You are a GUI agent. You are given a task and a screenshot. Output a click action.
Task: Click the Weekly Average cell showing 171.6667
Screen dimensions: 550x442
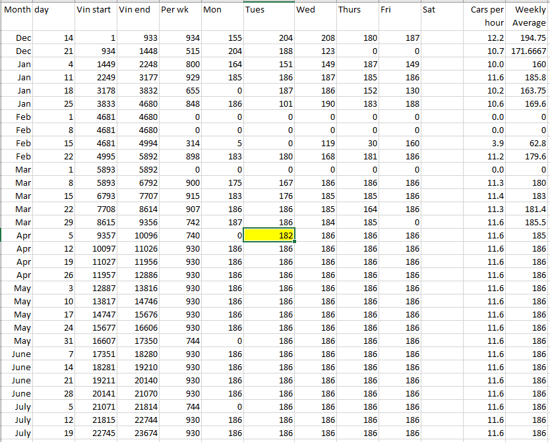coord(528,51)
